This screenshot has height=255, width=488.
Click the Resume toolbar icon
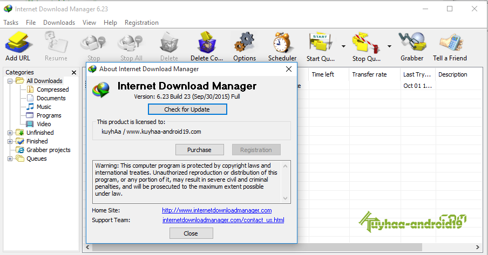[x=56, y=42]
